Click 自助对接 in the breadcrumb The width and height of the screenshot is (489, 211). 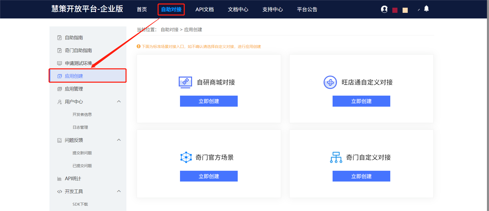click(x=169, y=30)
